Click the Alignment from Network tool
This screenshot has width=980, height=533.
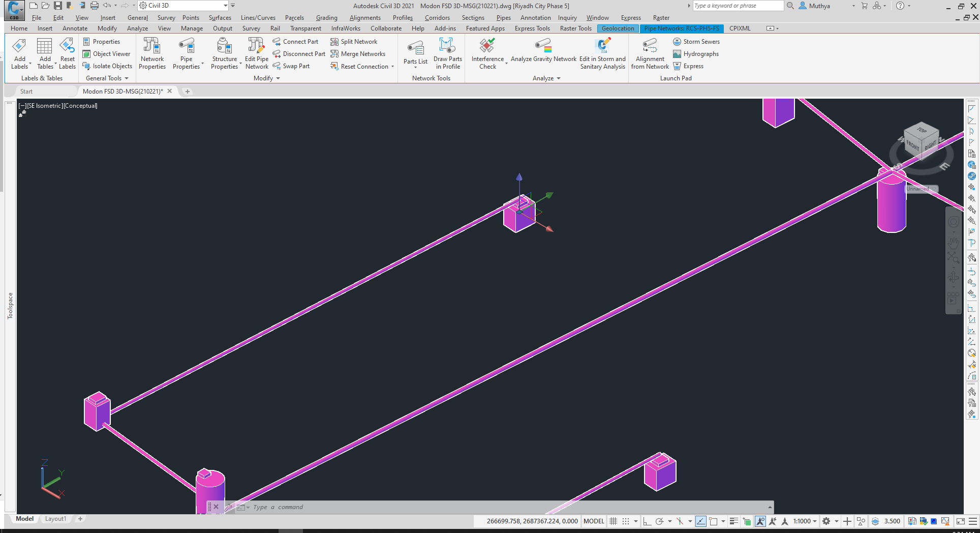pos(649,53)
